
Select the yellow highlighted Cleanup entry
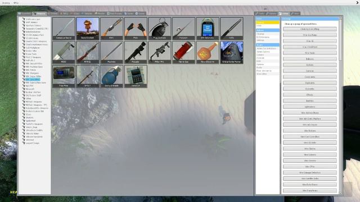(x=268, y=22)
